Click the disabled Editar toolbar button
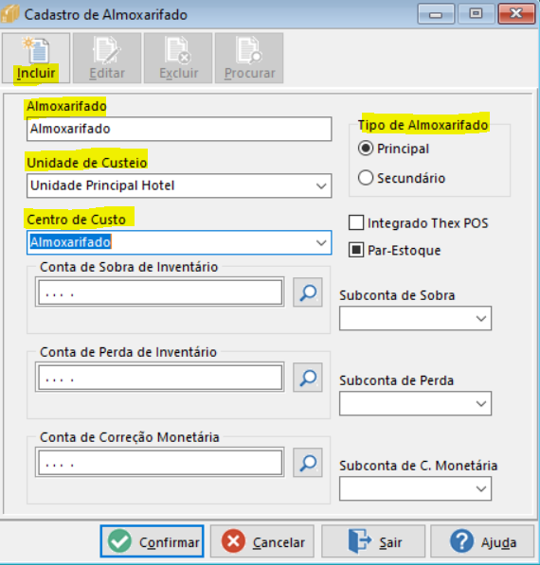This screenshot has height=565, width=540. coord(107,59)
